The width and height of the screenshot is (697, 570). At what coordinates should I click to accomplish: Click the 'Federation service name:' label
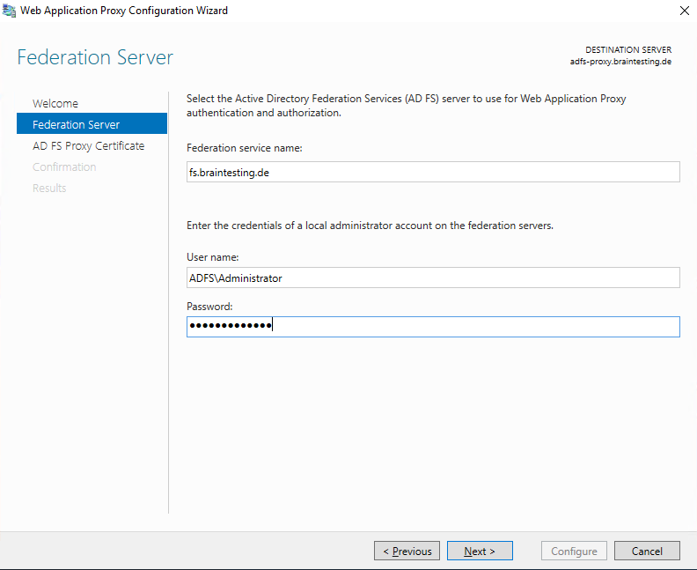click(245, 148)
